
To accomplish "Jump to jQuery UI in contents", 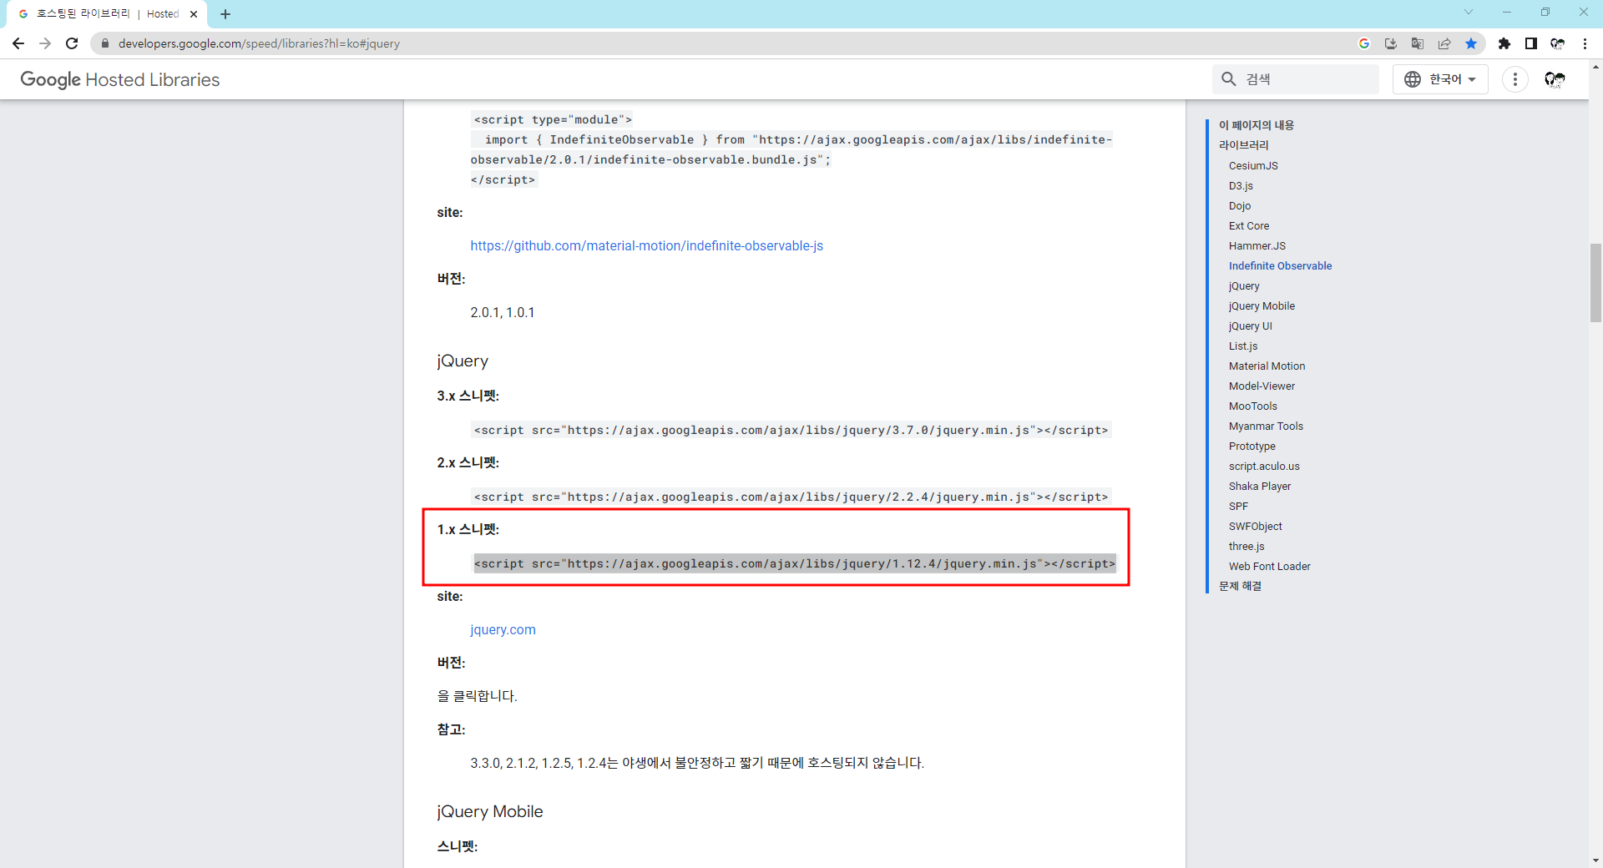I will coord(1251,325).
